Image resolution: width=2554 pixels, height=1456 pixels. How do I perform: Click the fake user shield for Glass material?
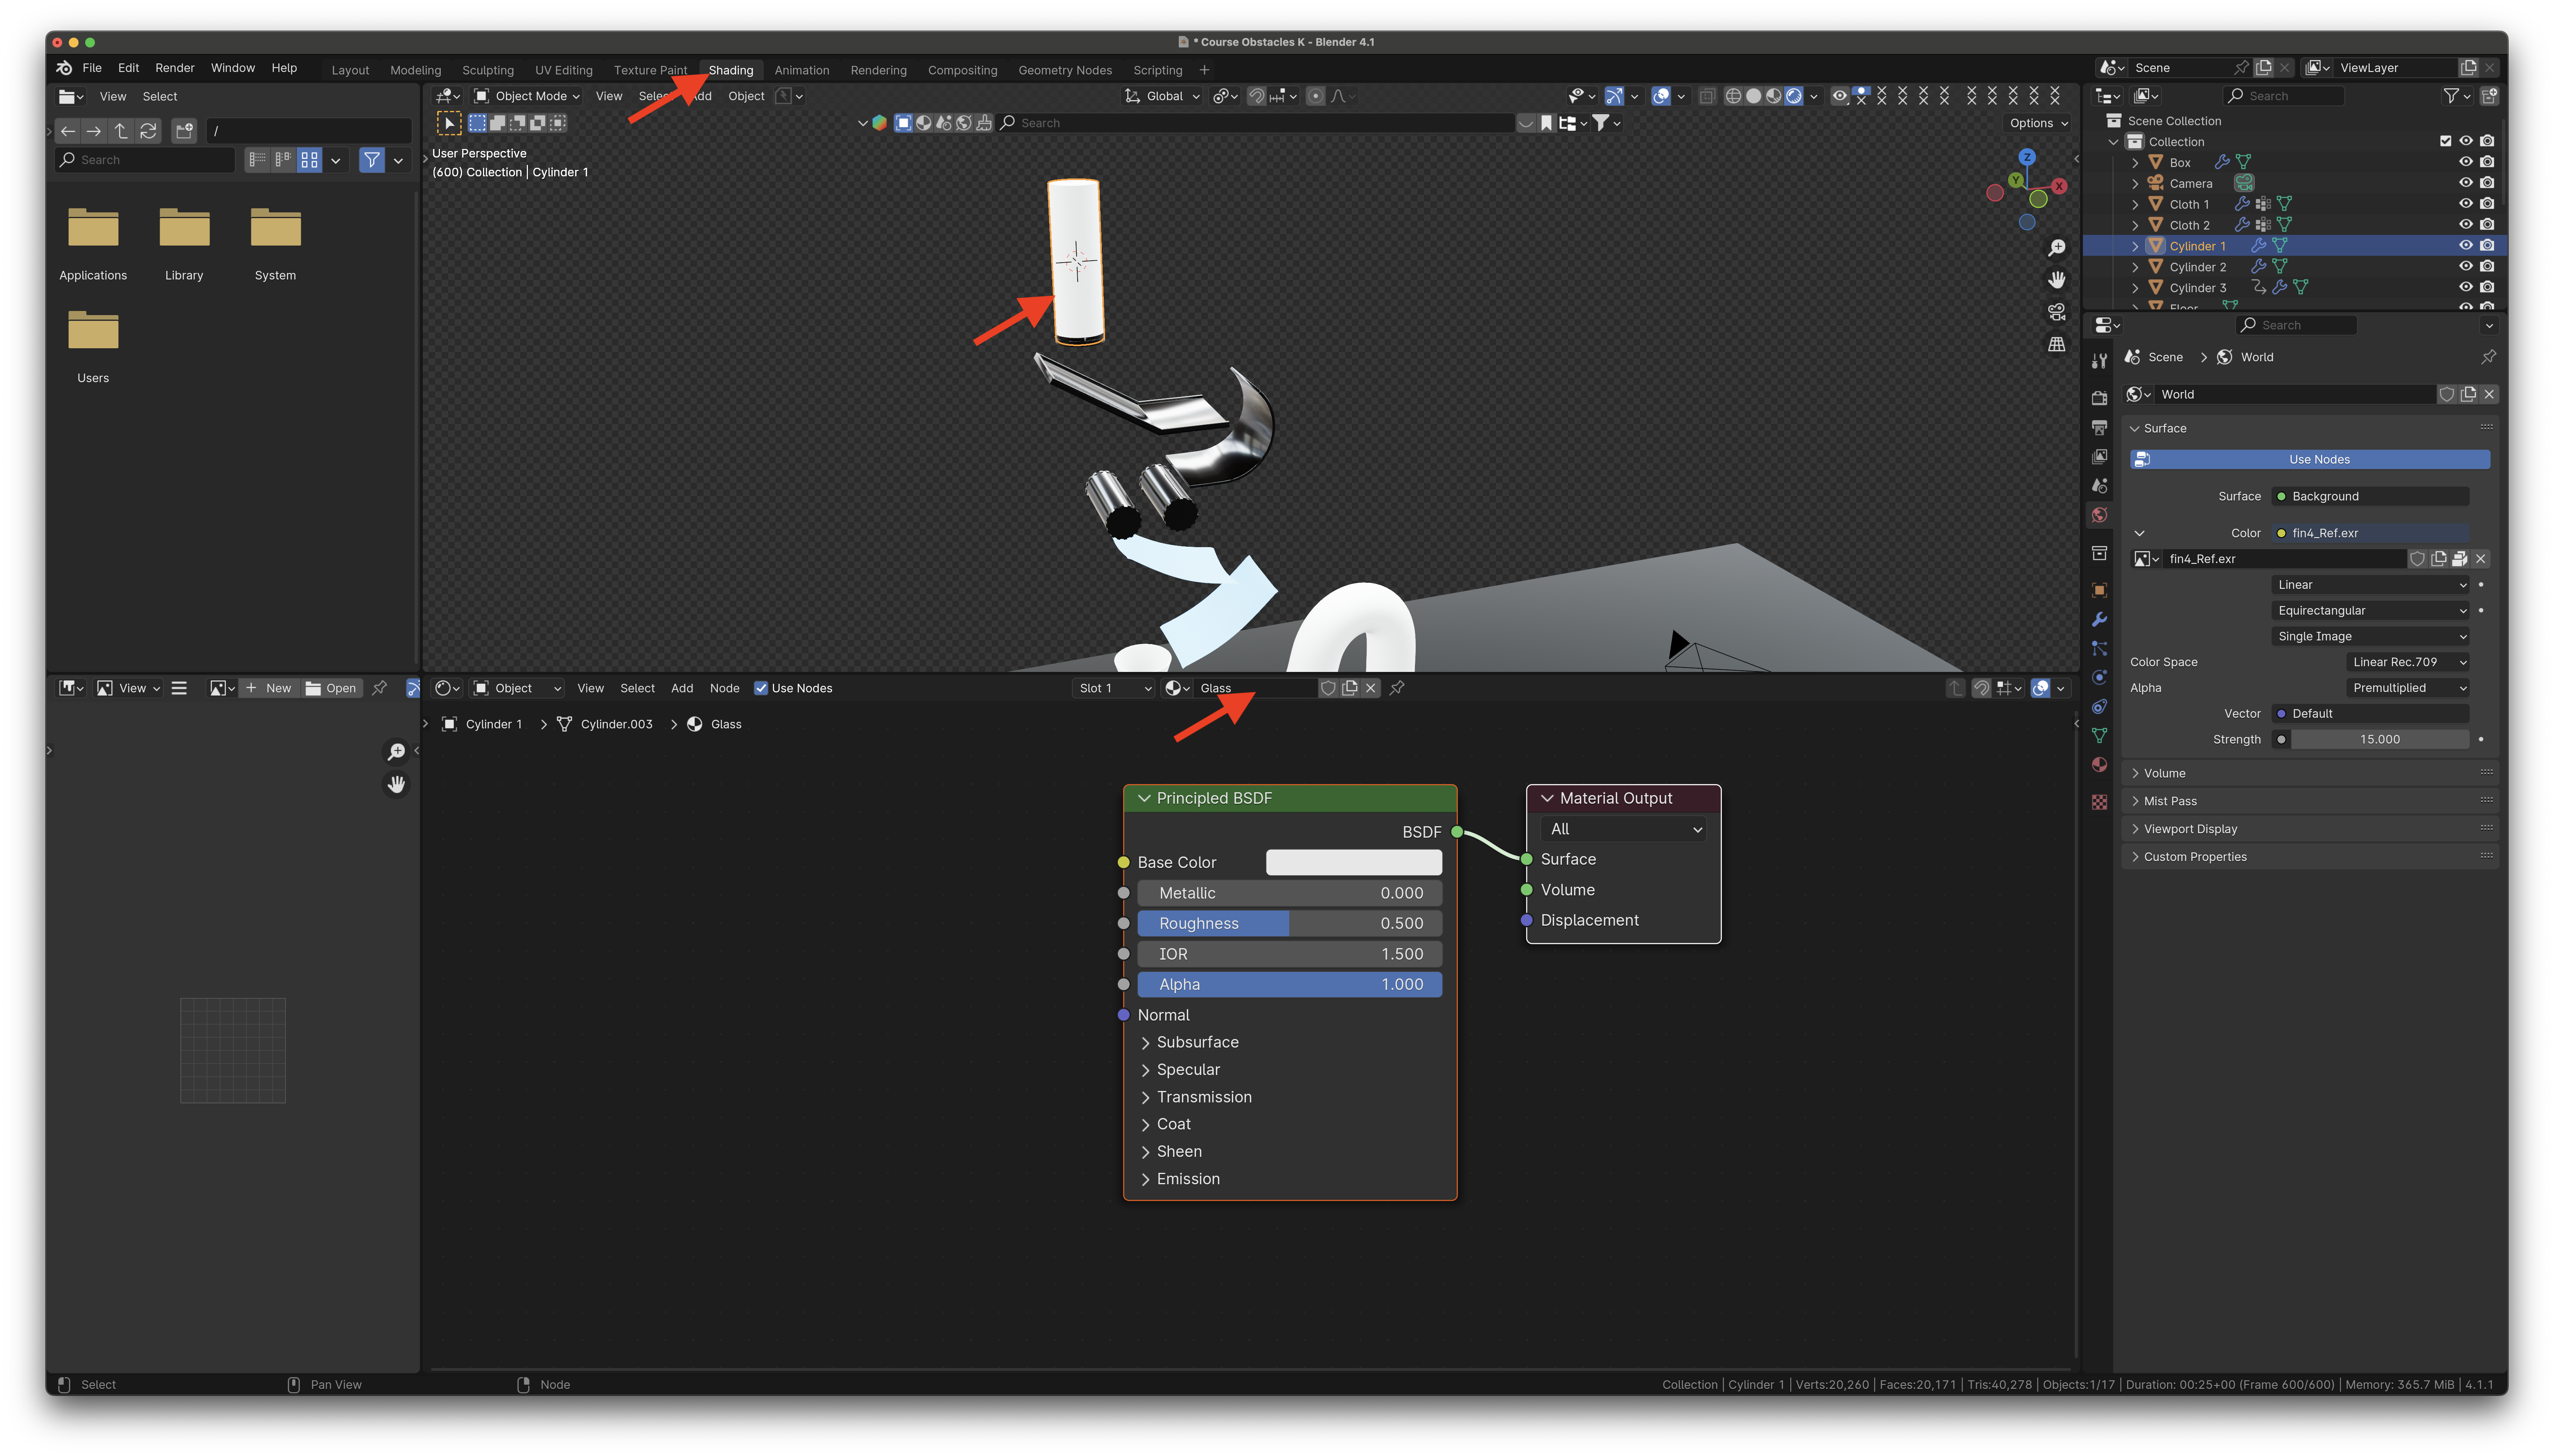1328,688
